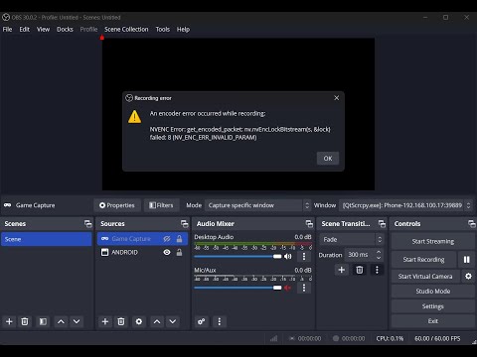Select the Game Capture source
This screenshot has width=477, height=357.
click(x=142, y=239)
